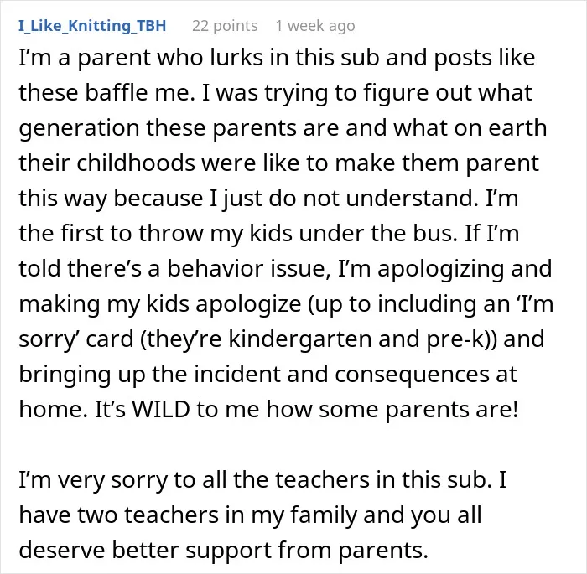Screen dimensions: 587x574
Task: Click the word understand in the comment
Action: [x=413, y=198]
